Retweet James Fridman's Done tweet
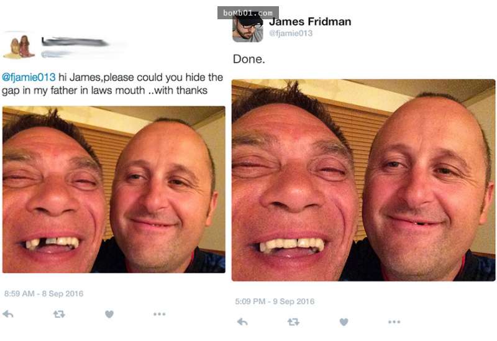The height and width of the screenshot is (341, 497). click(293, 322)
